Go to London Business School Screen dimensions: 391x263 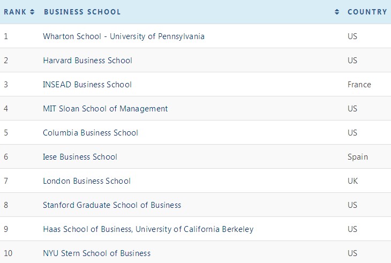(87, 181)
